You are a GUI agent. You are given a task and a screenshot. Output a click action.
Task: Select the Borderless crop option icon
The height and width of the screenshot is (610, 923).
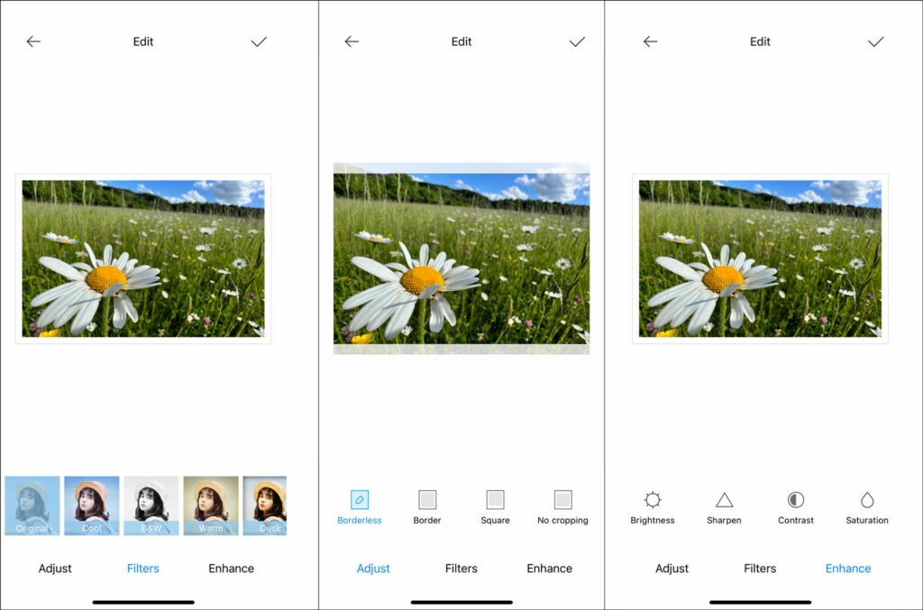(360, 499)
